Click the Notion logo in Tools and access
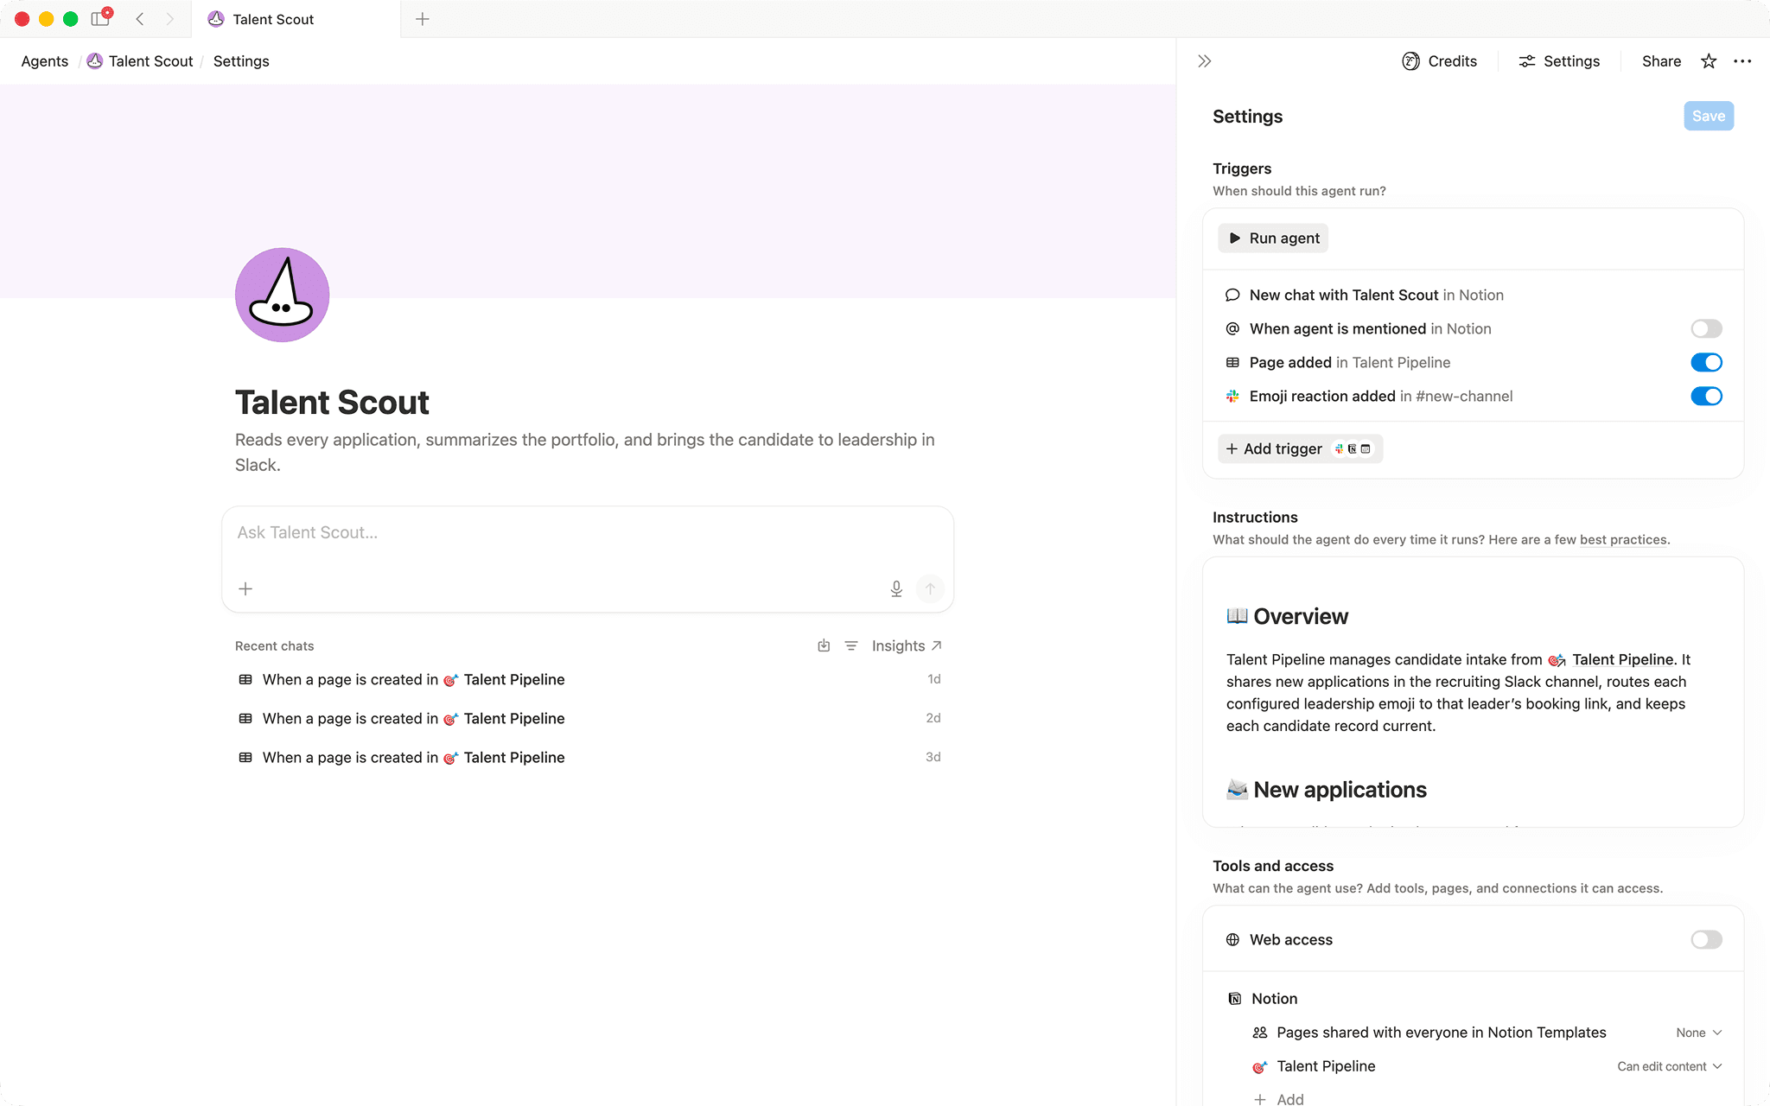This screenshot has width=1770, height=1106. point(1234,999)
